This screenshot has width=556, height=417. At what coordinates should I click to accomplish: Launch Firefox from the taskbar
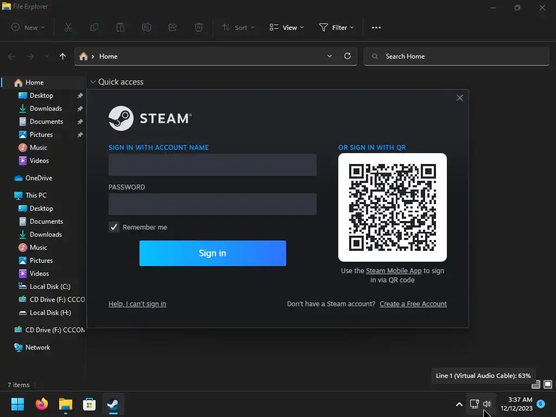point(41,404)
